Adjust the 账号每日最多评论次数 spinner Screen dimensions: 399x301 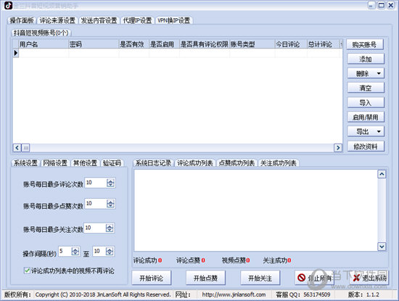[x=110, y=183]
